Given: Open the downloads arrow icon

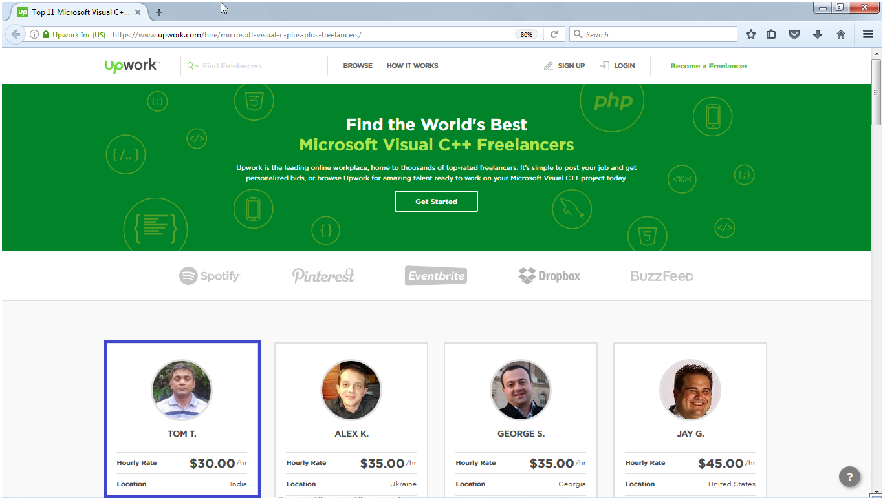Looking at the screenshot, I should [x=818, y=35].
